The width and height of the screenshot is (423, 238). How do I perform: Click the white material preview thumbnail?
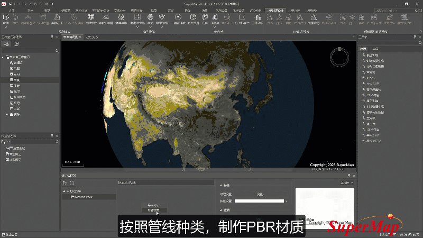(325, 208)
